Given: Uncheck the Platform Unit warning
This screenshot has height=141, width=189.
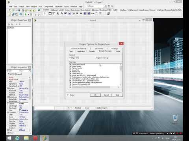Looking at the screenshot, I should tap(70, 72).
